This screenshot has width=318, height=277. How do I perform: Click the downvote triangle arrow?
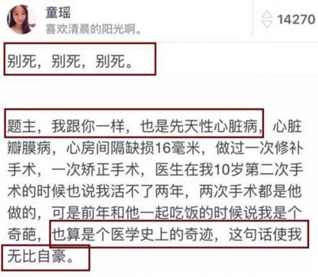pos(266,24)
